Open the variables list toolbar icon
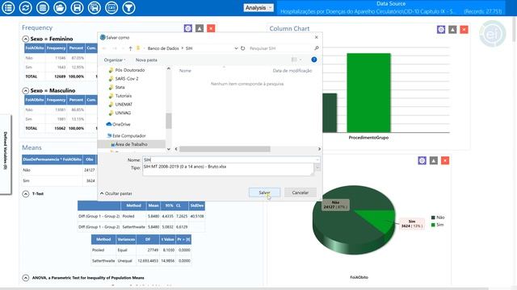This screenshot has height=290, width=517. coord(8,7)
